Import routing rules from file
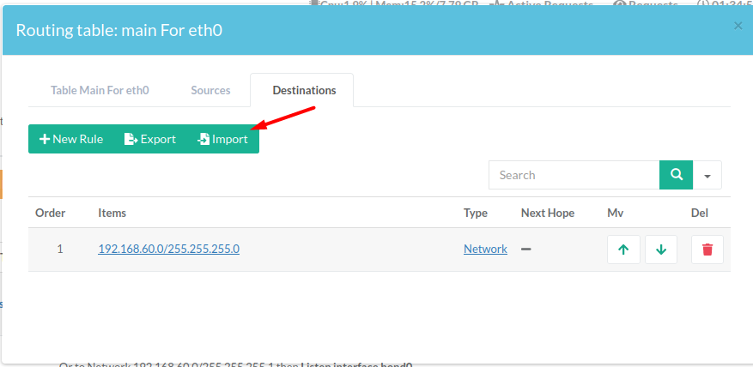753x367 pixels. [x=222, y=139]
